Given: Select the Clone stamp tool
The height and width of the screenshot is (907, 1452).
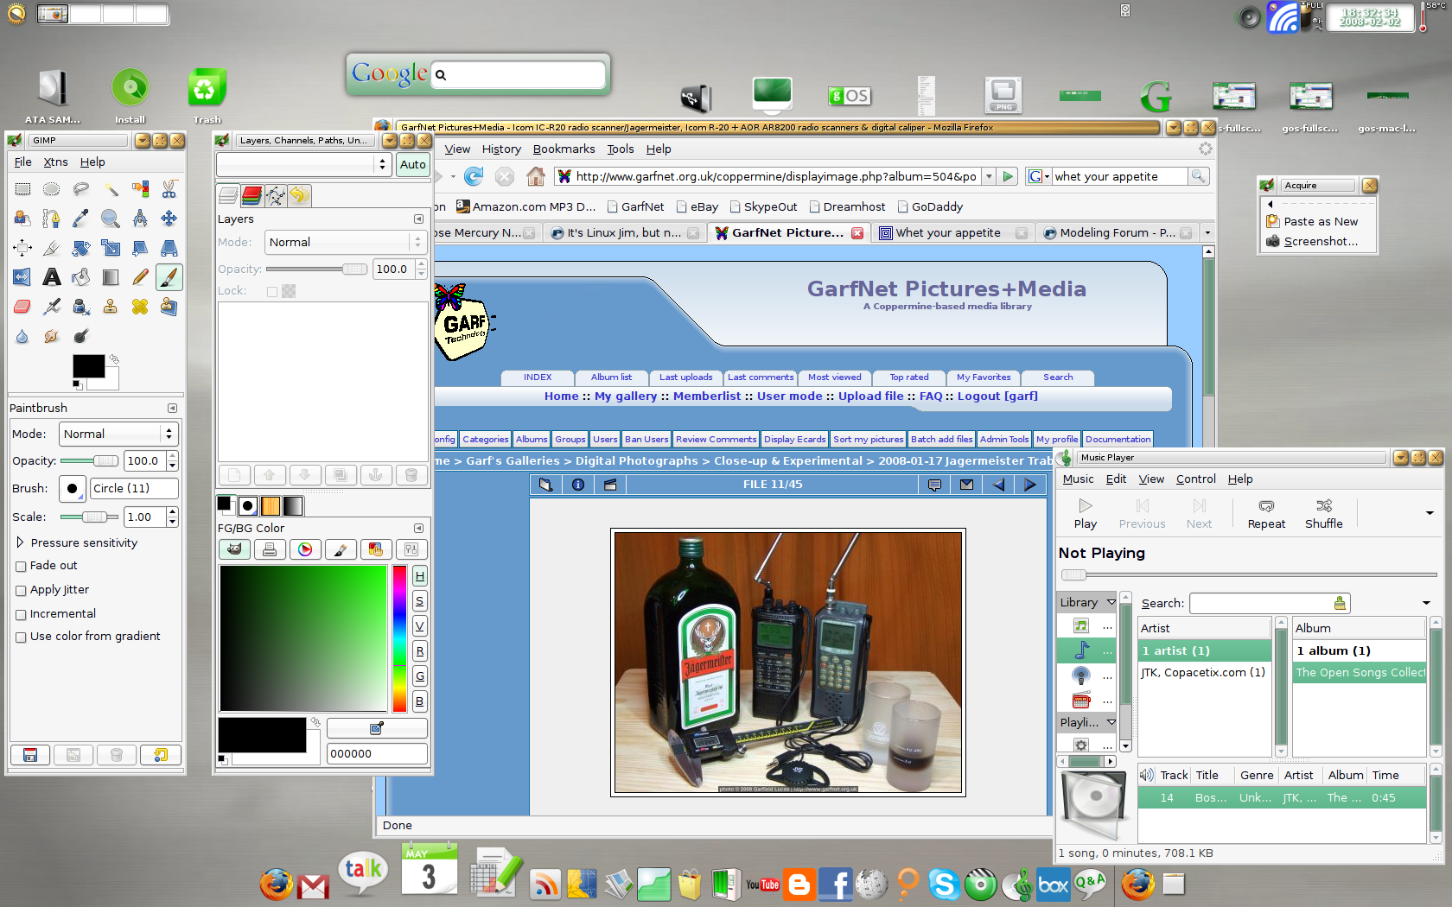Looking at the screenshot, I should click(111, 306).
